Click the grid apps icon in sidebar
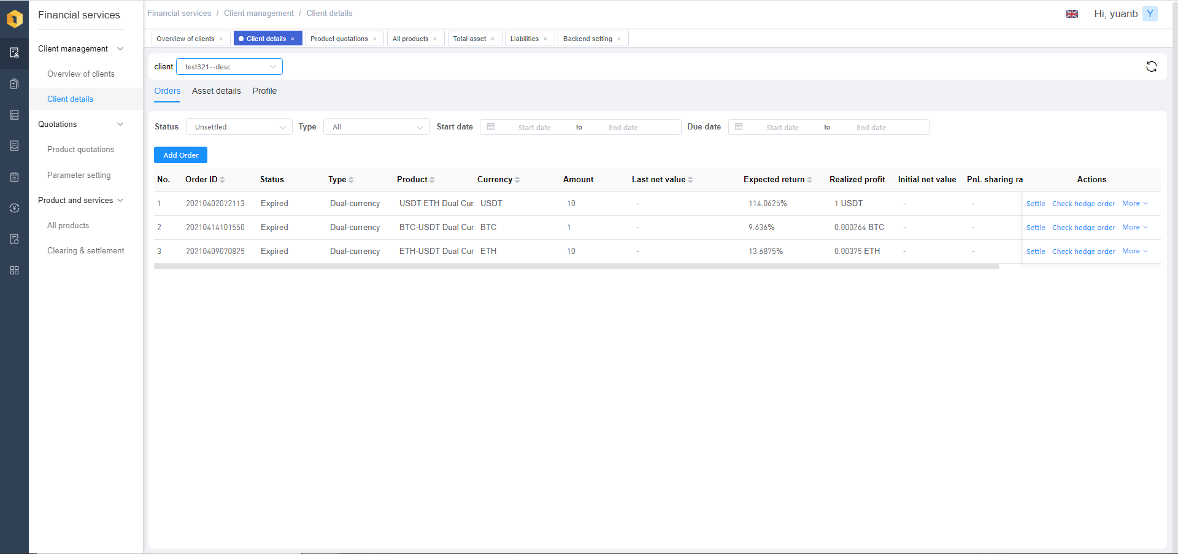The height and width of the screenshot is (554, 1178). (x=15, y=271)
